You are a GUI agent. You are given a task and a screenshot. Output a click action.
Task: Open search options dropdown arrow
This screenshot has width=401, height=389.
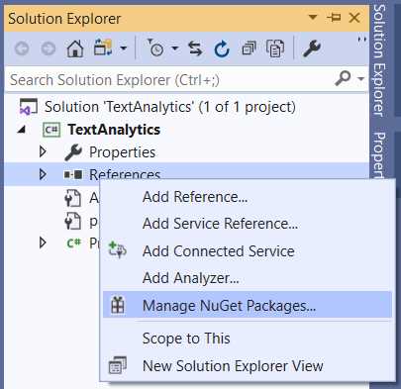point(360,79)
